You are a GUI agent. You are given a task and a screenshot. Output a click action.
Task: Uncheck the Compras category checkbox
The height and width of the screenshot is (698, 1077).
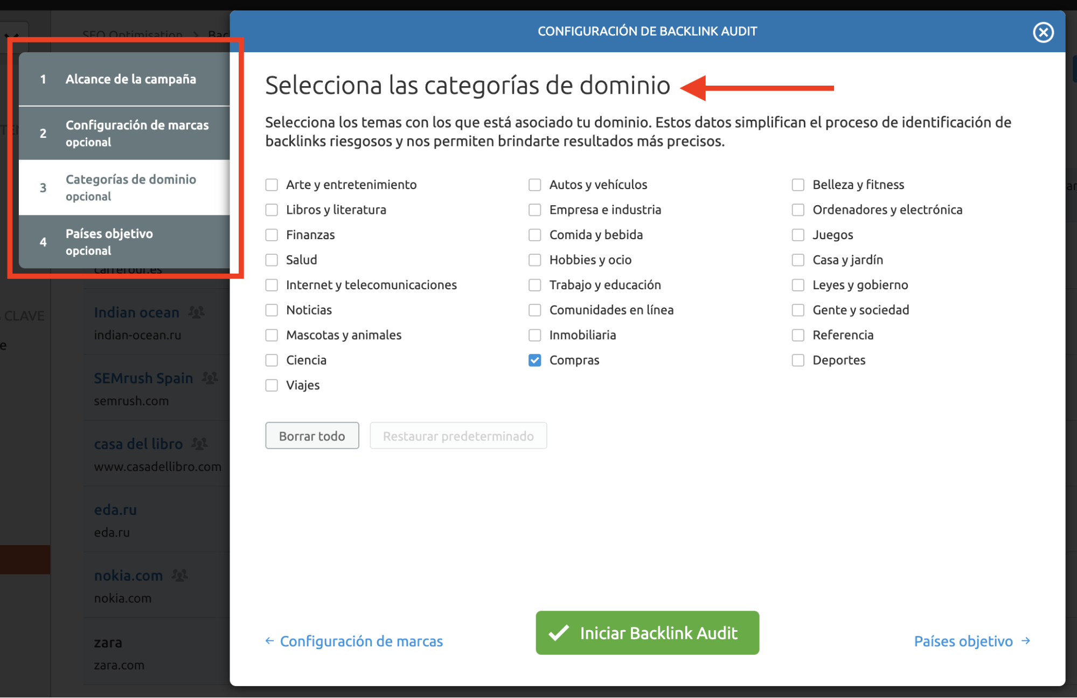coord(534,360)
